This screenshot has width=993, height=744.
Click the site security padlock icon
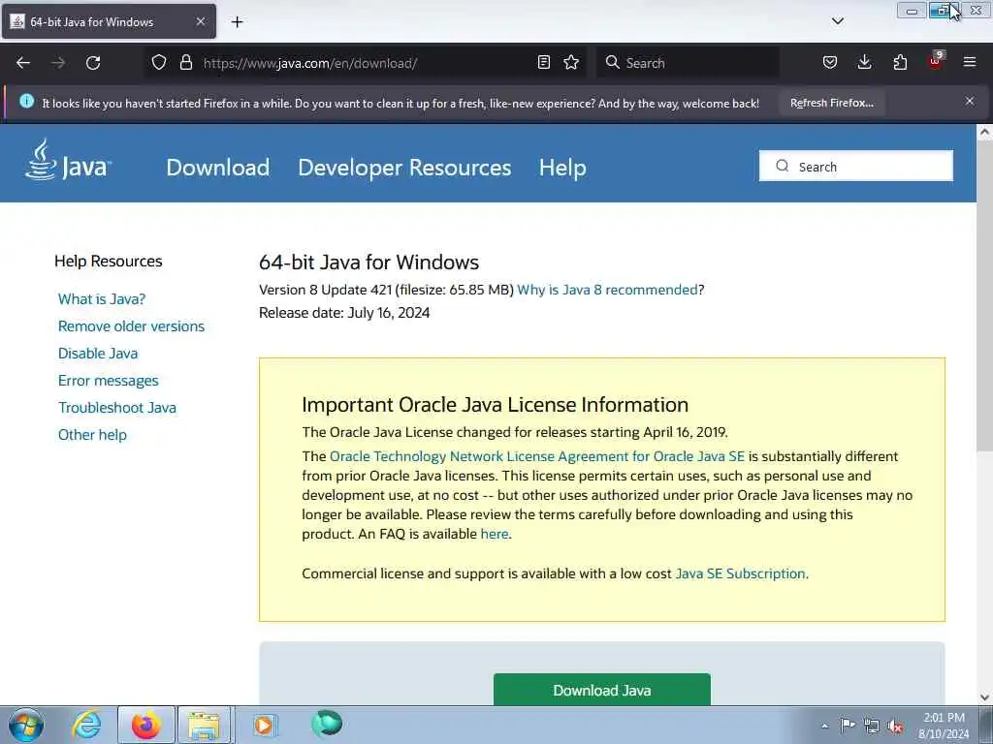[185, 63]
